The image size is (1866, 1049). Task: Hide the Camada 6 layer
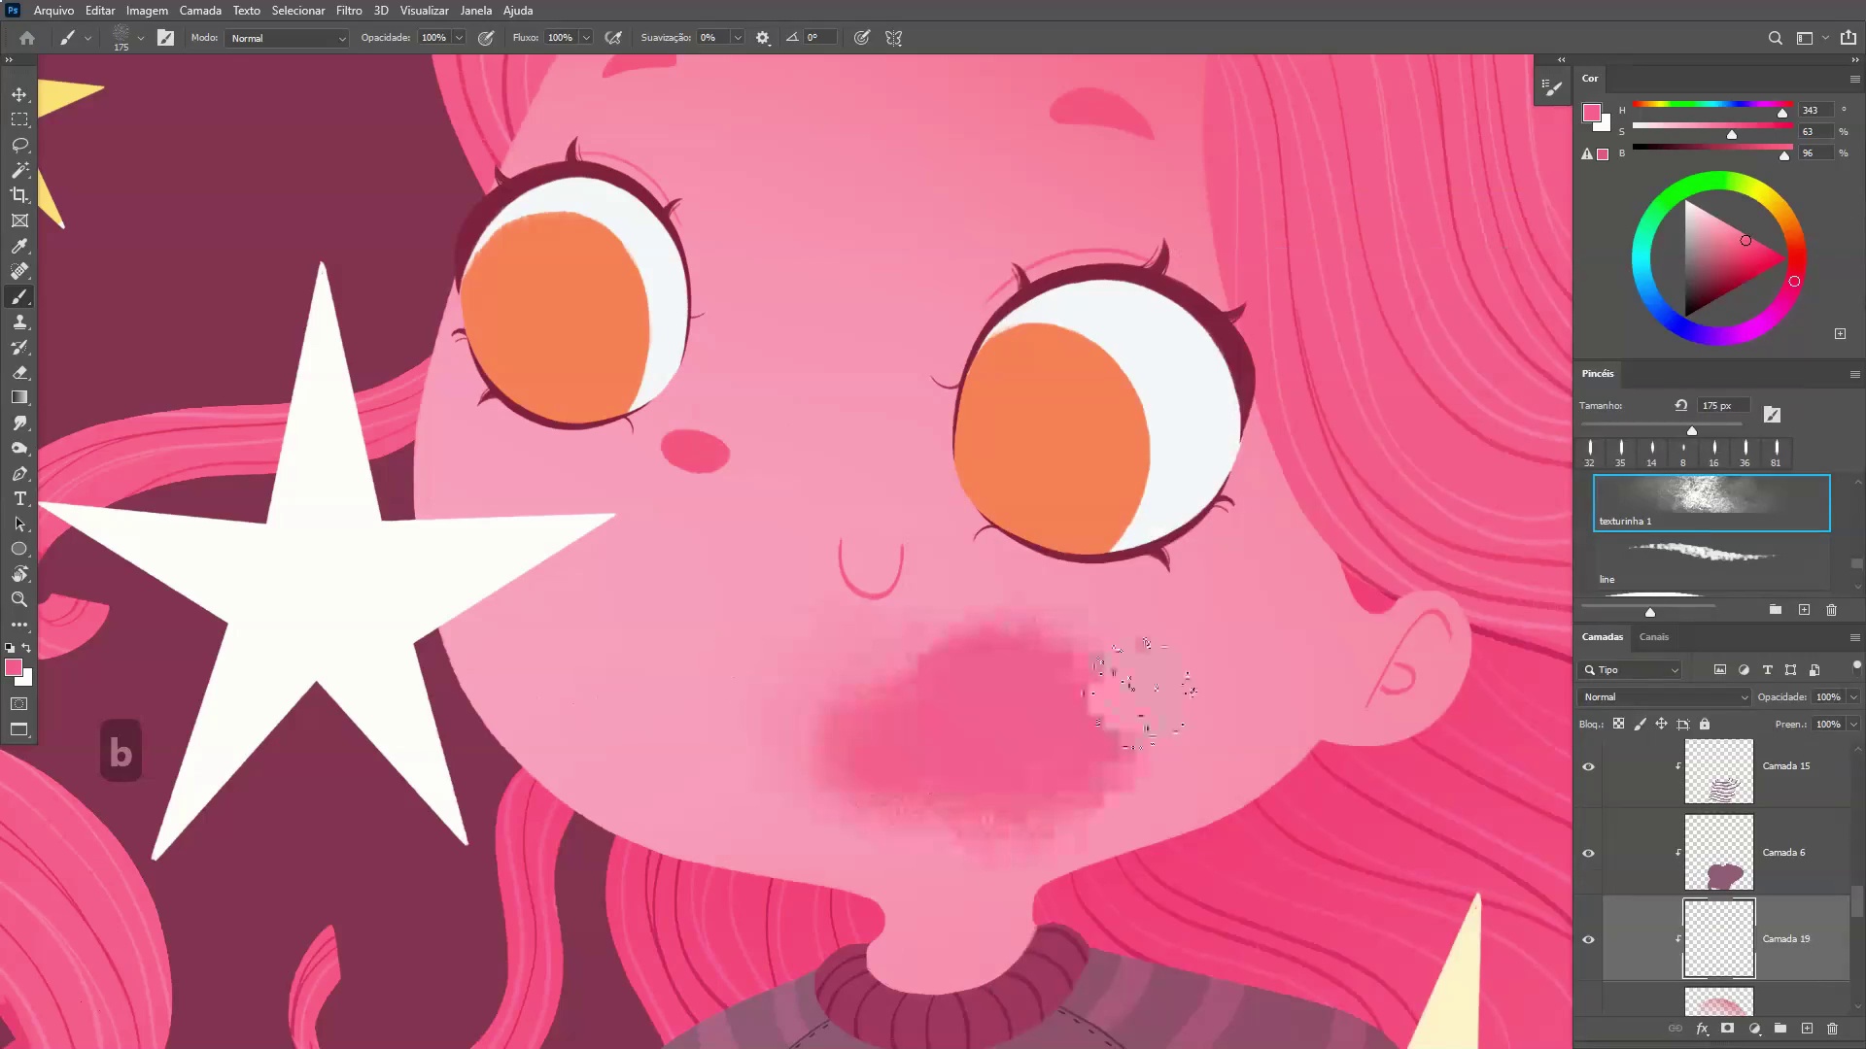point(1588,853)
